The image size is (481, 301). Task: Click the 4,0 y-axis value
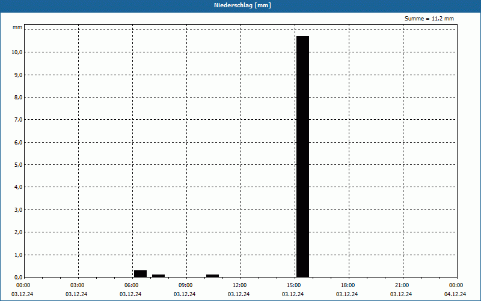(19, 187)
